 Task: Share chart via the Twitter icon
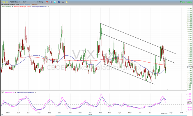click(55, 2)
